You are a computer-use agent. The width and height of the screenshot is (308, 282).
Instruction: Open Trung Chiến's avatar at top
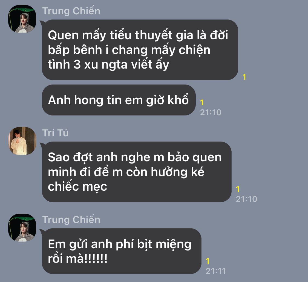point(22,19)
